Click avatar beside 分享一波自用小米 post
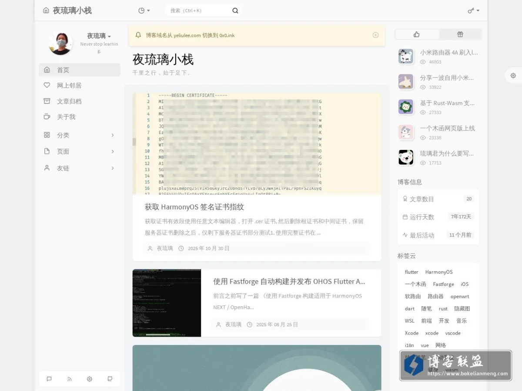 [x=406, y=82]
